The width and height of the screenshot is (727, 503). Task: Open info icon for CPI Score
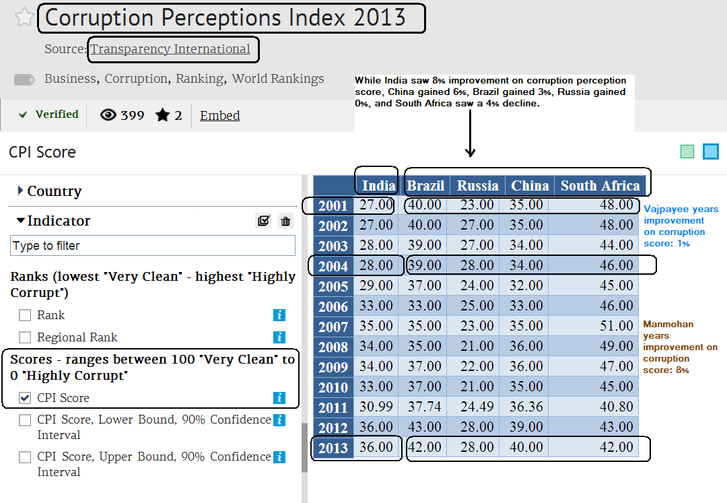tap(279, 398)
